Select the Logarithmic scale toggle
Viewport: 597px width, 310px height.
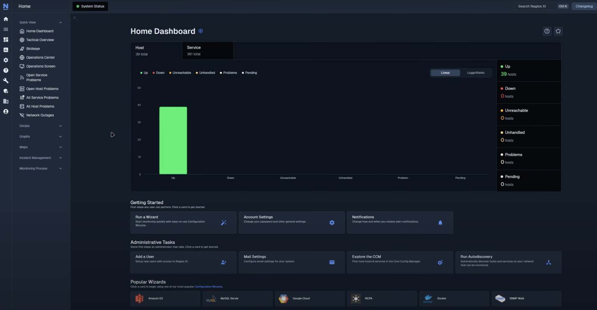(476, 73)
